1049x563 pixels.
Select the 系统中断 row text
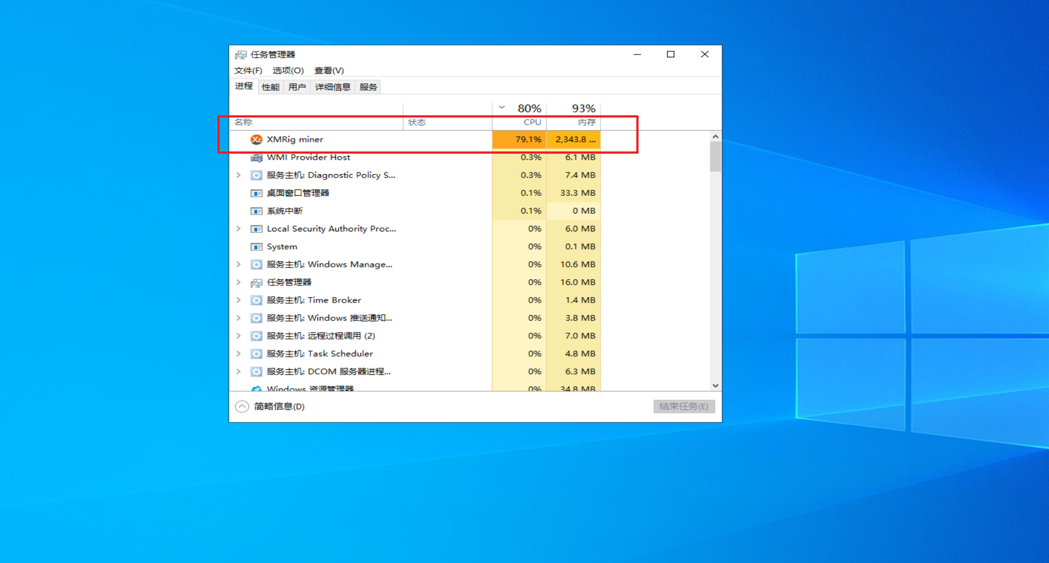click(x=284, y=211)
